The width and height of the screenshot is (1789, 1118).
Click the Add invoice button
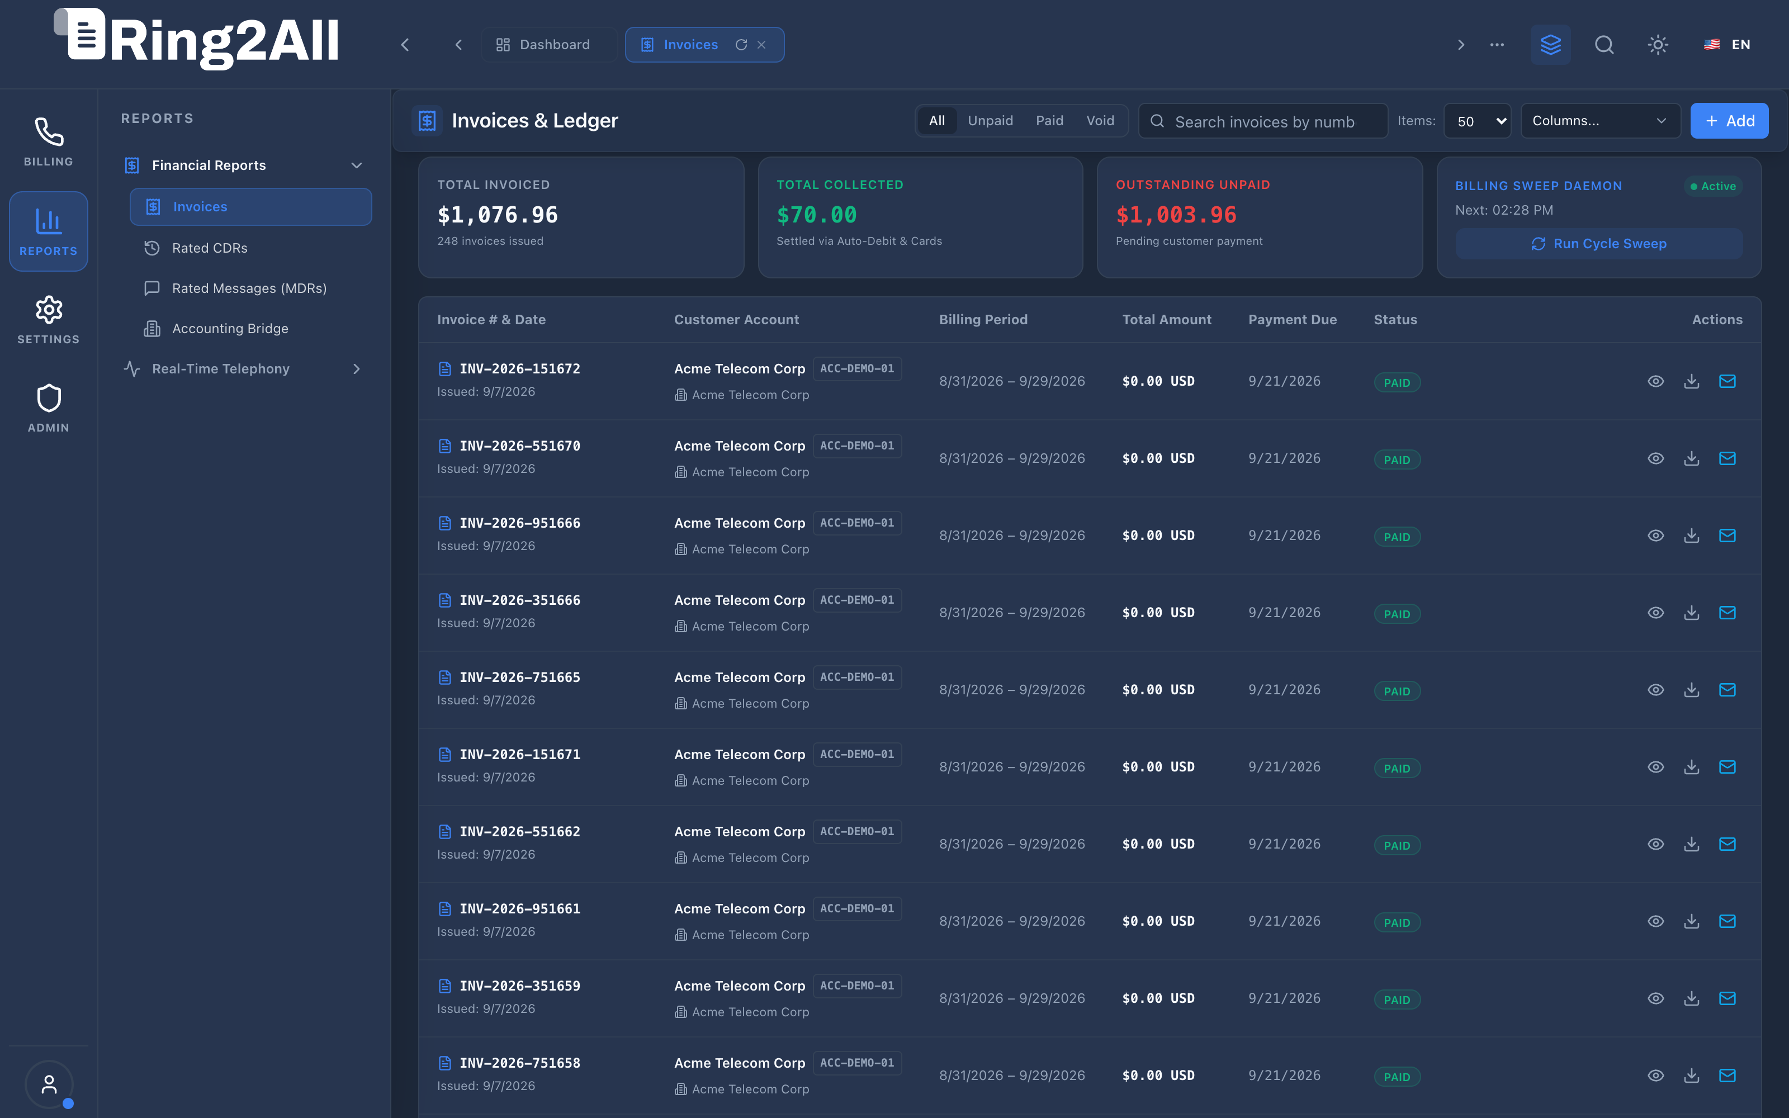(x=1729, y=121)
